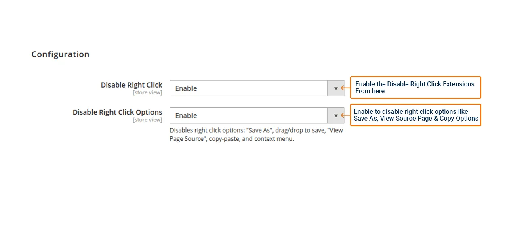The image size is (505, 242).
Task: Click "Enable" value in Disable Right Click field
Action: click(x=186, y=88)
